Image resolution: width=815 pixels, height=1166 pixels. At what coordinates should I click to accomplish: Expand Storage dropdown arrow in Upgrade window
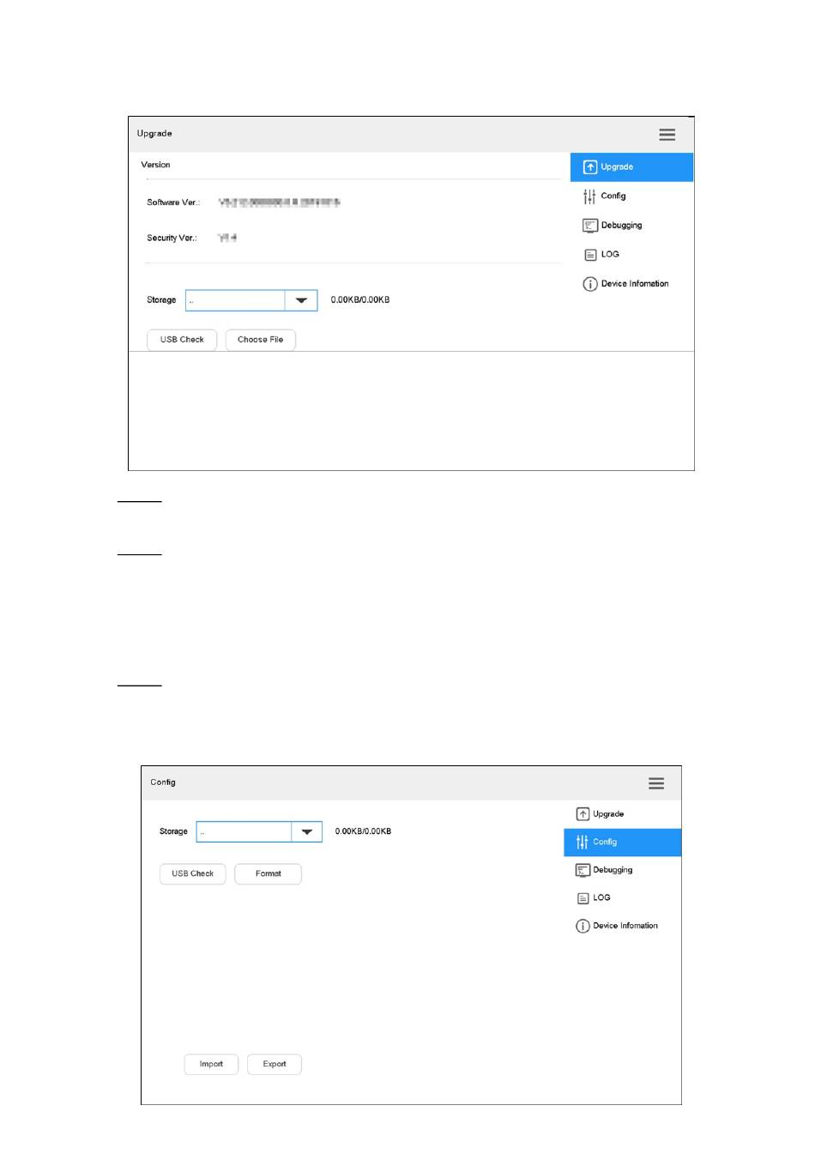(x=301, y=300)
